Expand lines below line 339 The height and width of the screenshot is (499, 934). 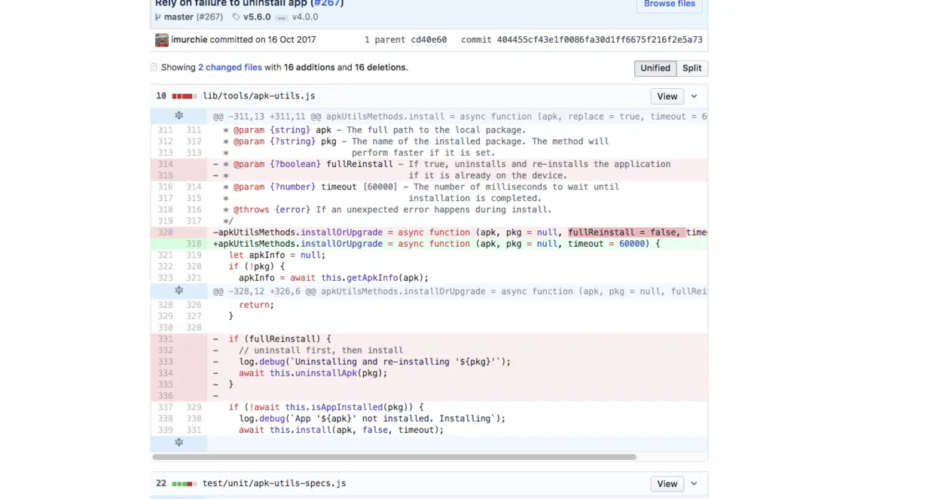[179, 443]
